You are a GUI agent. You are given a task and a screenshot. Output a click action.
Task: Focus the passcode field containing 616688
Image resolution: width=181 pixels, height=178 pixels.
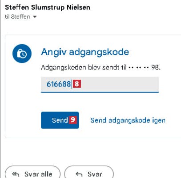pos(100,85)
